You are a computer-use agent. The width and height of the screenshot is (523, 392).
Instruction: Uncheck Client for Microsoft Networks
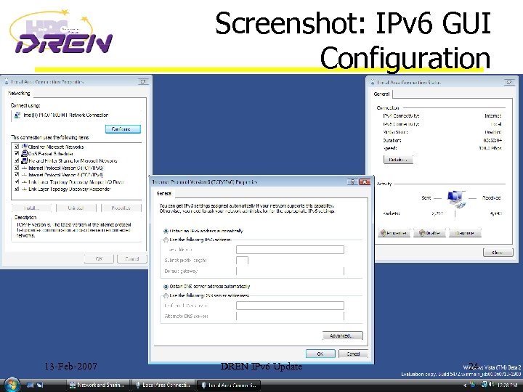pyautogui.click(x=17, y=147)
